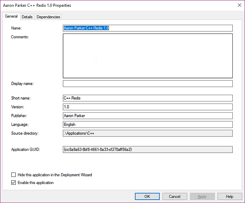The image size is (245, 203).
Task: Click the Name: label text
Action: (16, 28)
